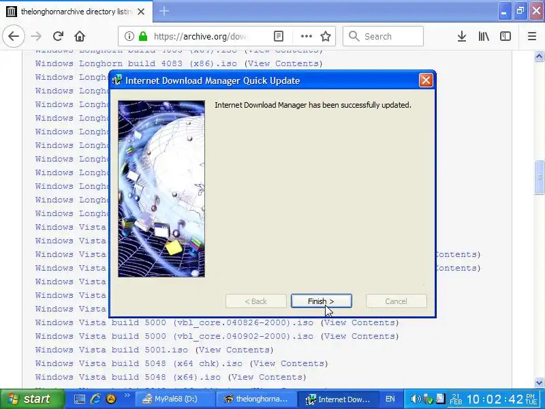Bookmark this page with the star icon
545x409 pixels.
pos(326,36)
